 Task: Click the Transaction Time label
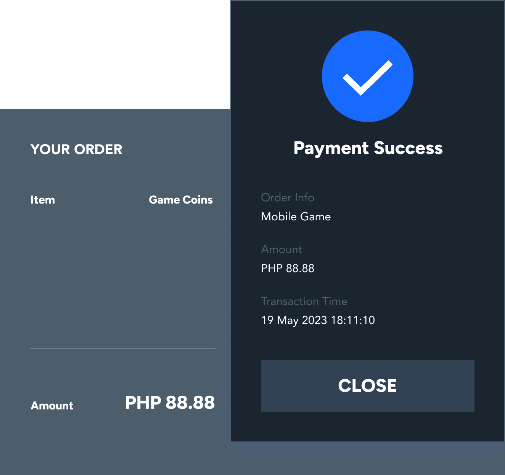coord(304,301)
